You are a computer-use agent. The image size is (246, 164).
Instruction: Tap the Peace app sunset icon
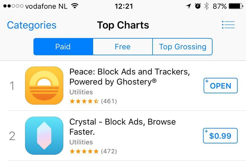(x=44, y=86)
